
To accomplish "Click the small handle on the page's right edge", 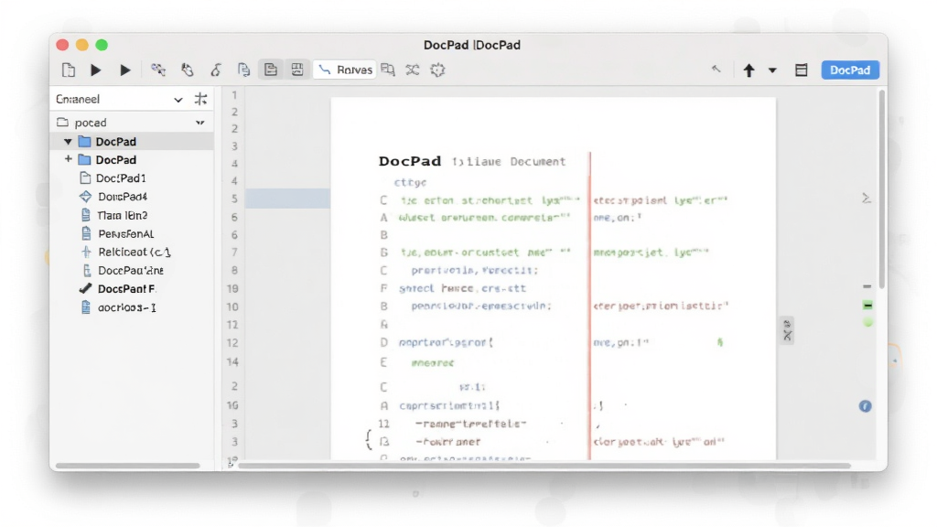I will (788, 330).
